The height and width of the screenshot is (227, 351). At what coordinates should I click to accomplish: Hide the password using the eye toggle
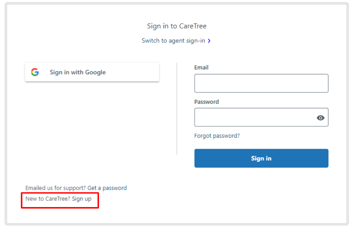pyautogui.click(x=320, y=117)
